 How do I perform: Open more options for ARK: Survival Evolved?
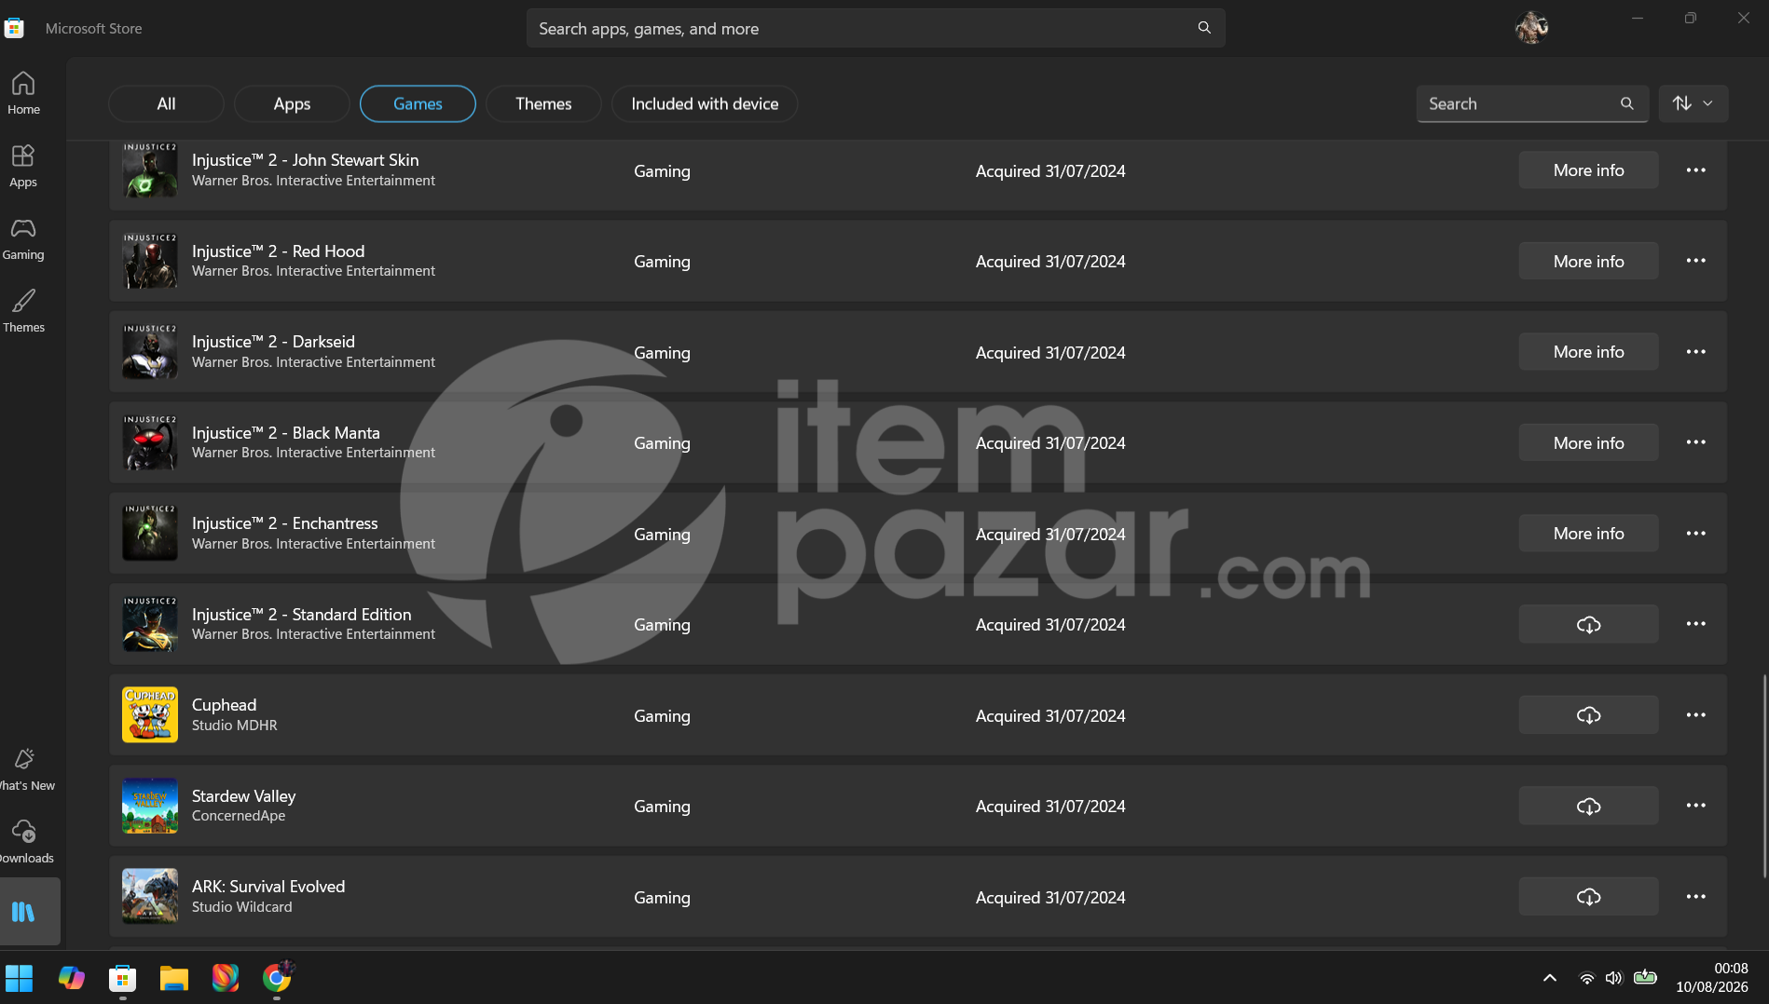pyautogui.click(x=1695, y=897)
